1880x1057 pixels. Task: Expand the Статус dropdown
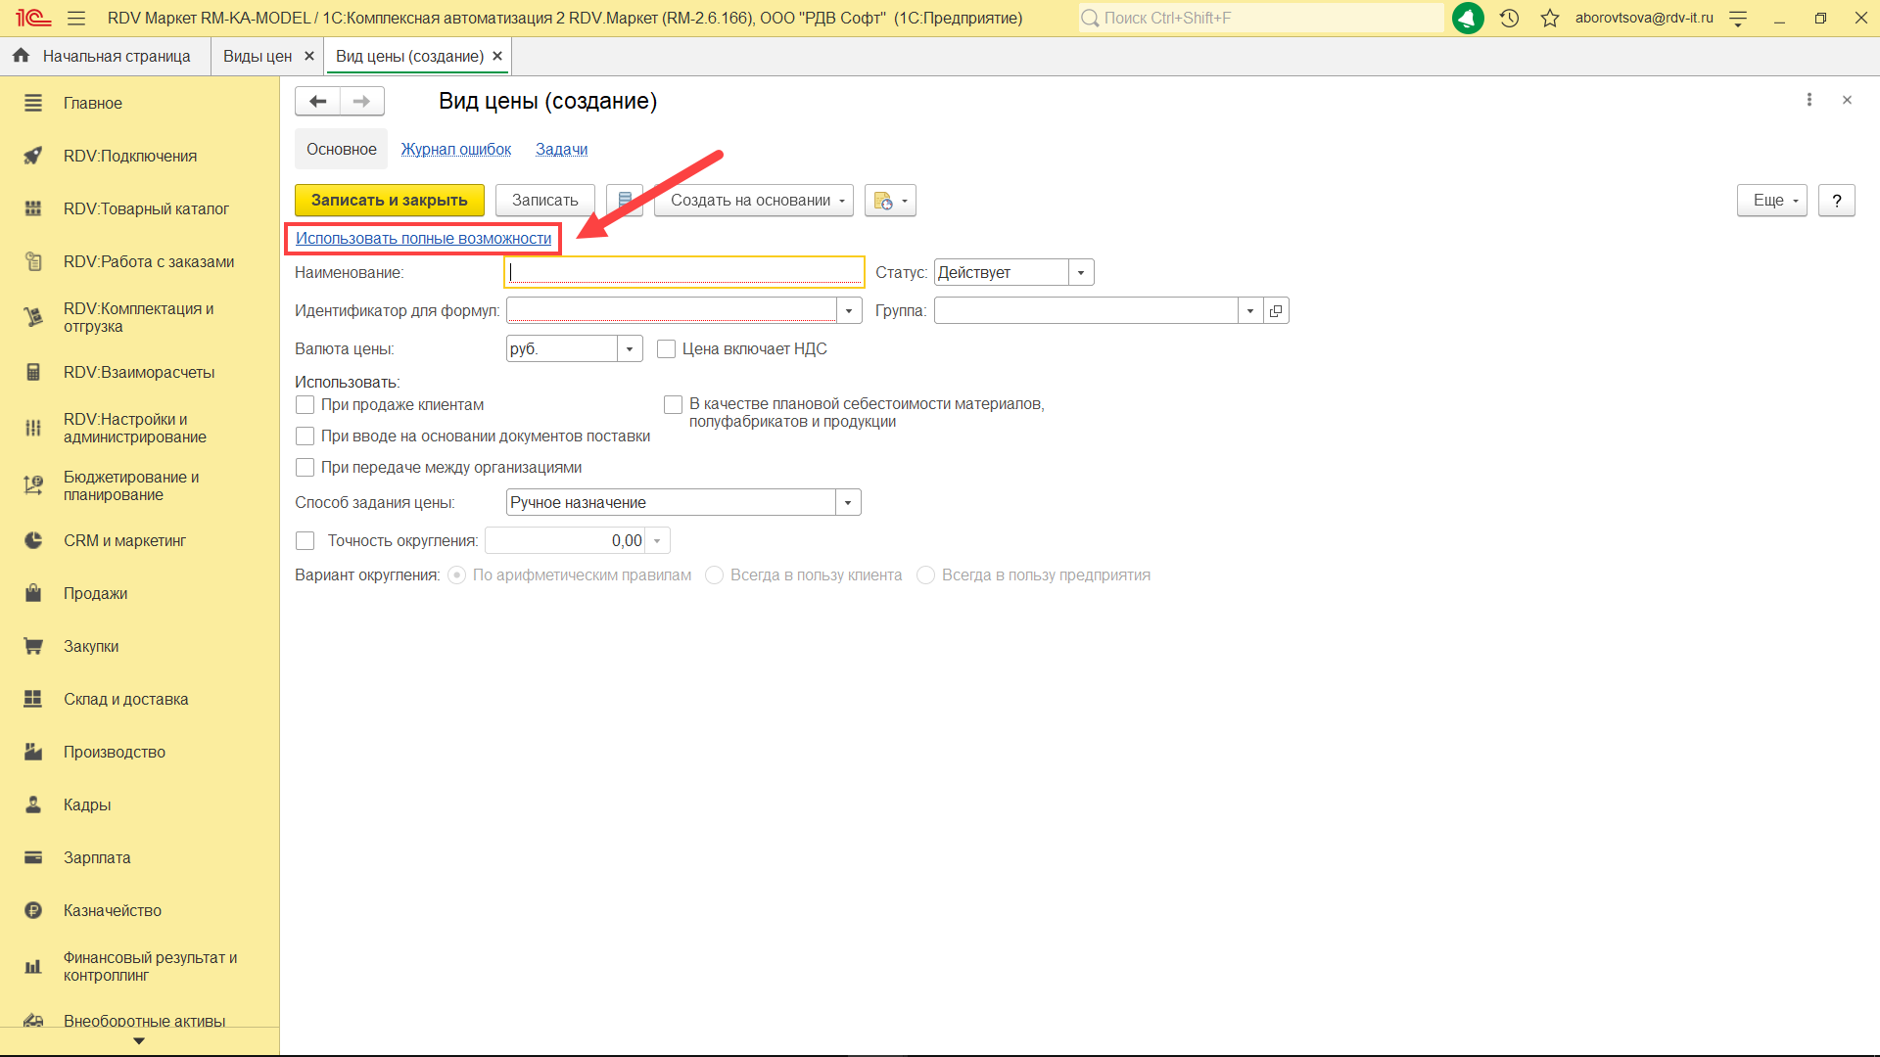[x=1081, y=272]
